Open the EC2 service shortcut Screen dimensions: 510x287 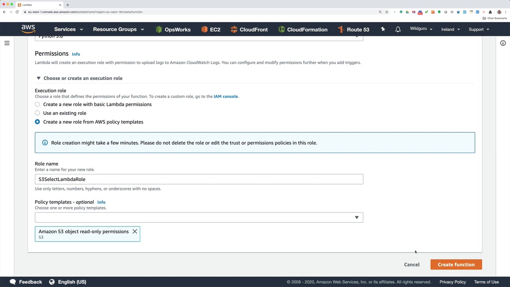(211, 29)
